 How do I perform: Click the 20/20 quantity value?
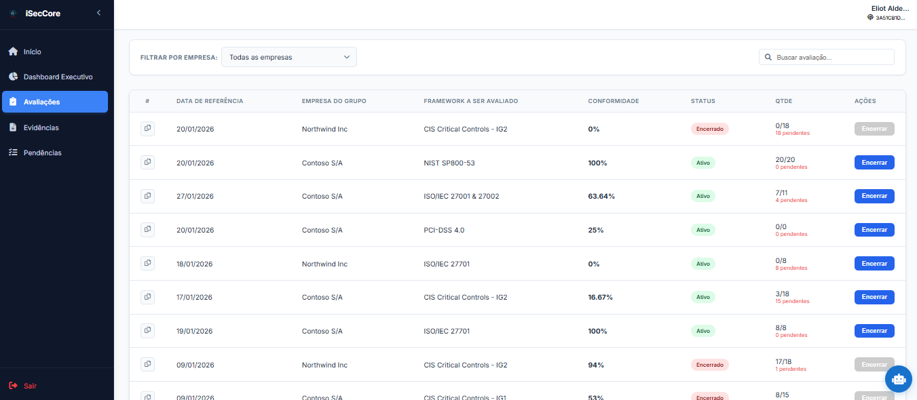coord(785,159)
